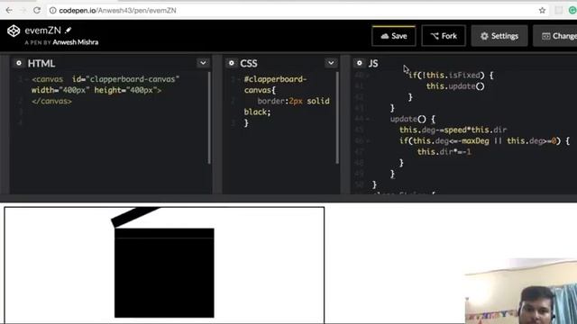Click the clapperboard canvas preview
Image resolution: width=577 pixels, height=324 pixels.
pos(164,265)
